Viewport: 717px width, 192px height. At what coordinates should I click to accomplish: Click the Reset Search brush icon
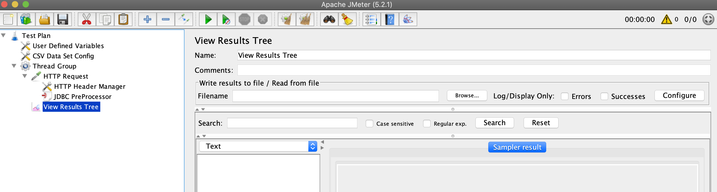pos(347,20)
